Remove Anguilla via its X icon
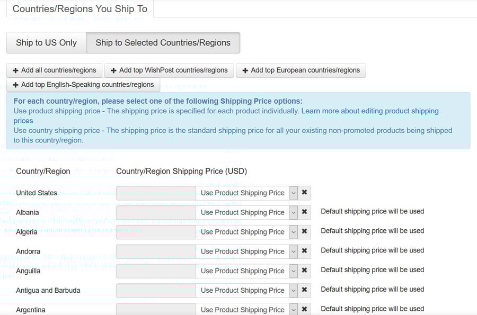The width and height of the screenshot is (477, 315). tap(304, 271)
